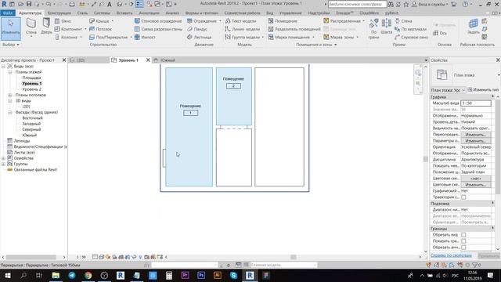Select the Слуховое окно (Dormer) tool
Screen dimensions: 501x282
[x=411, y=37]
